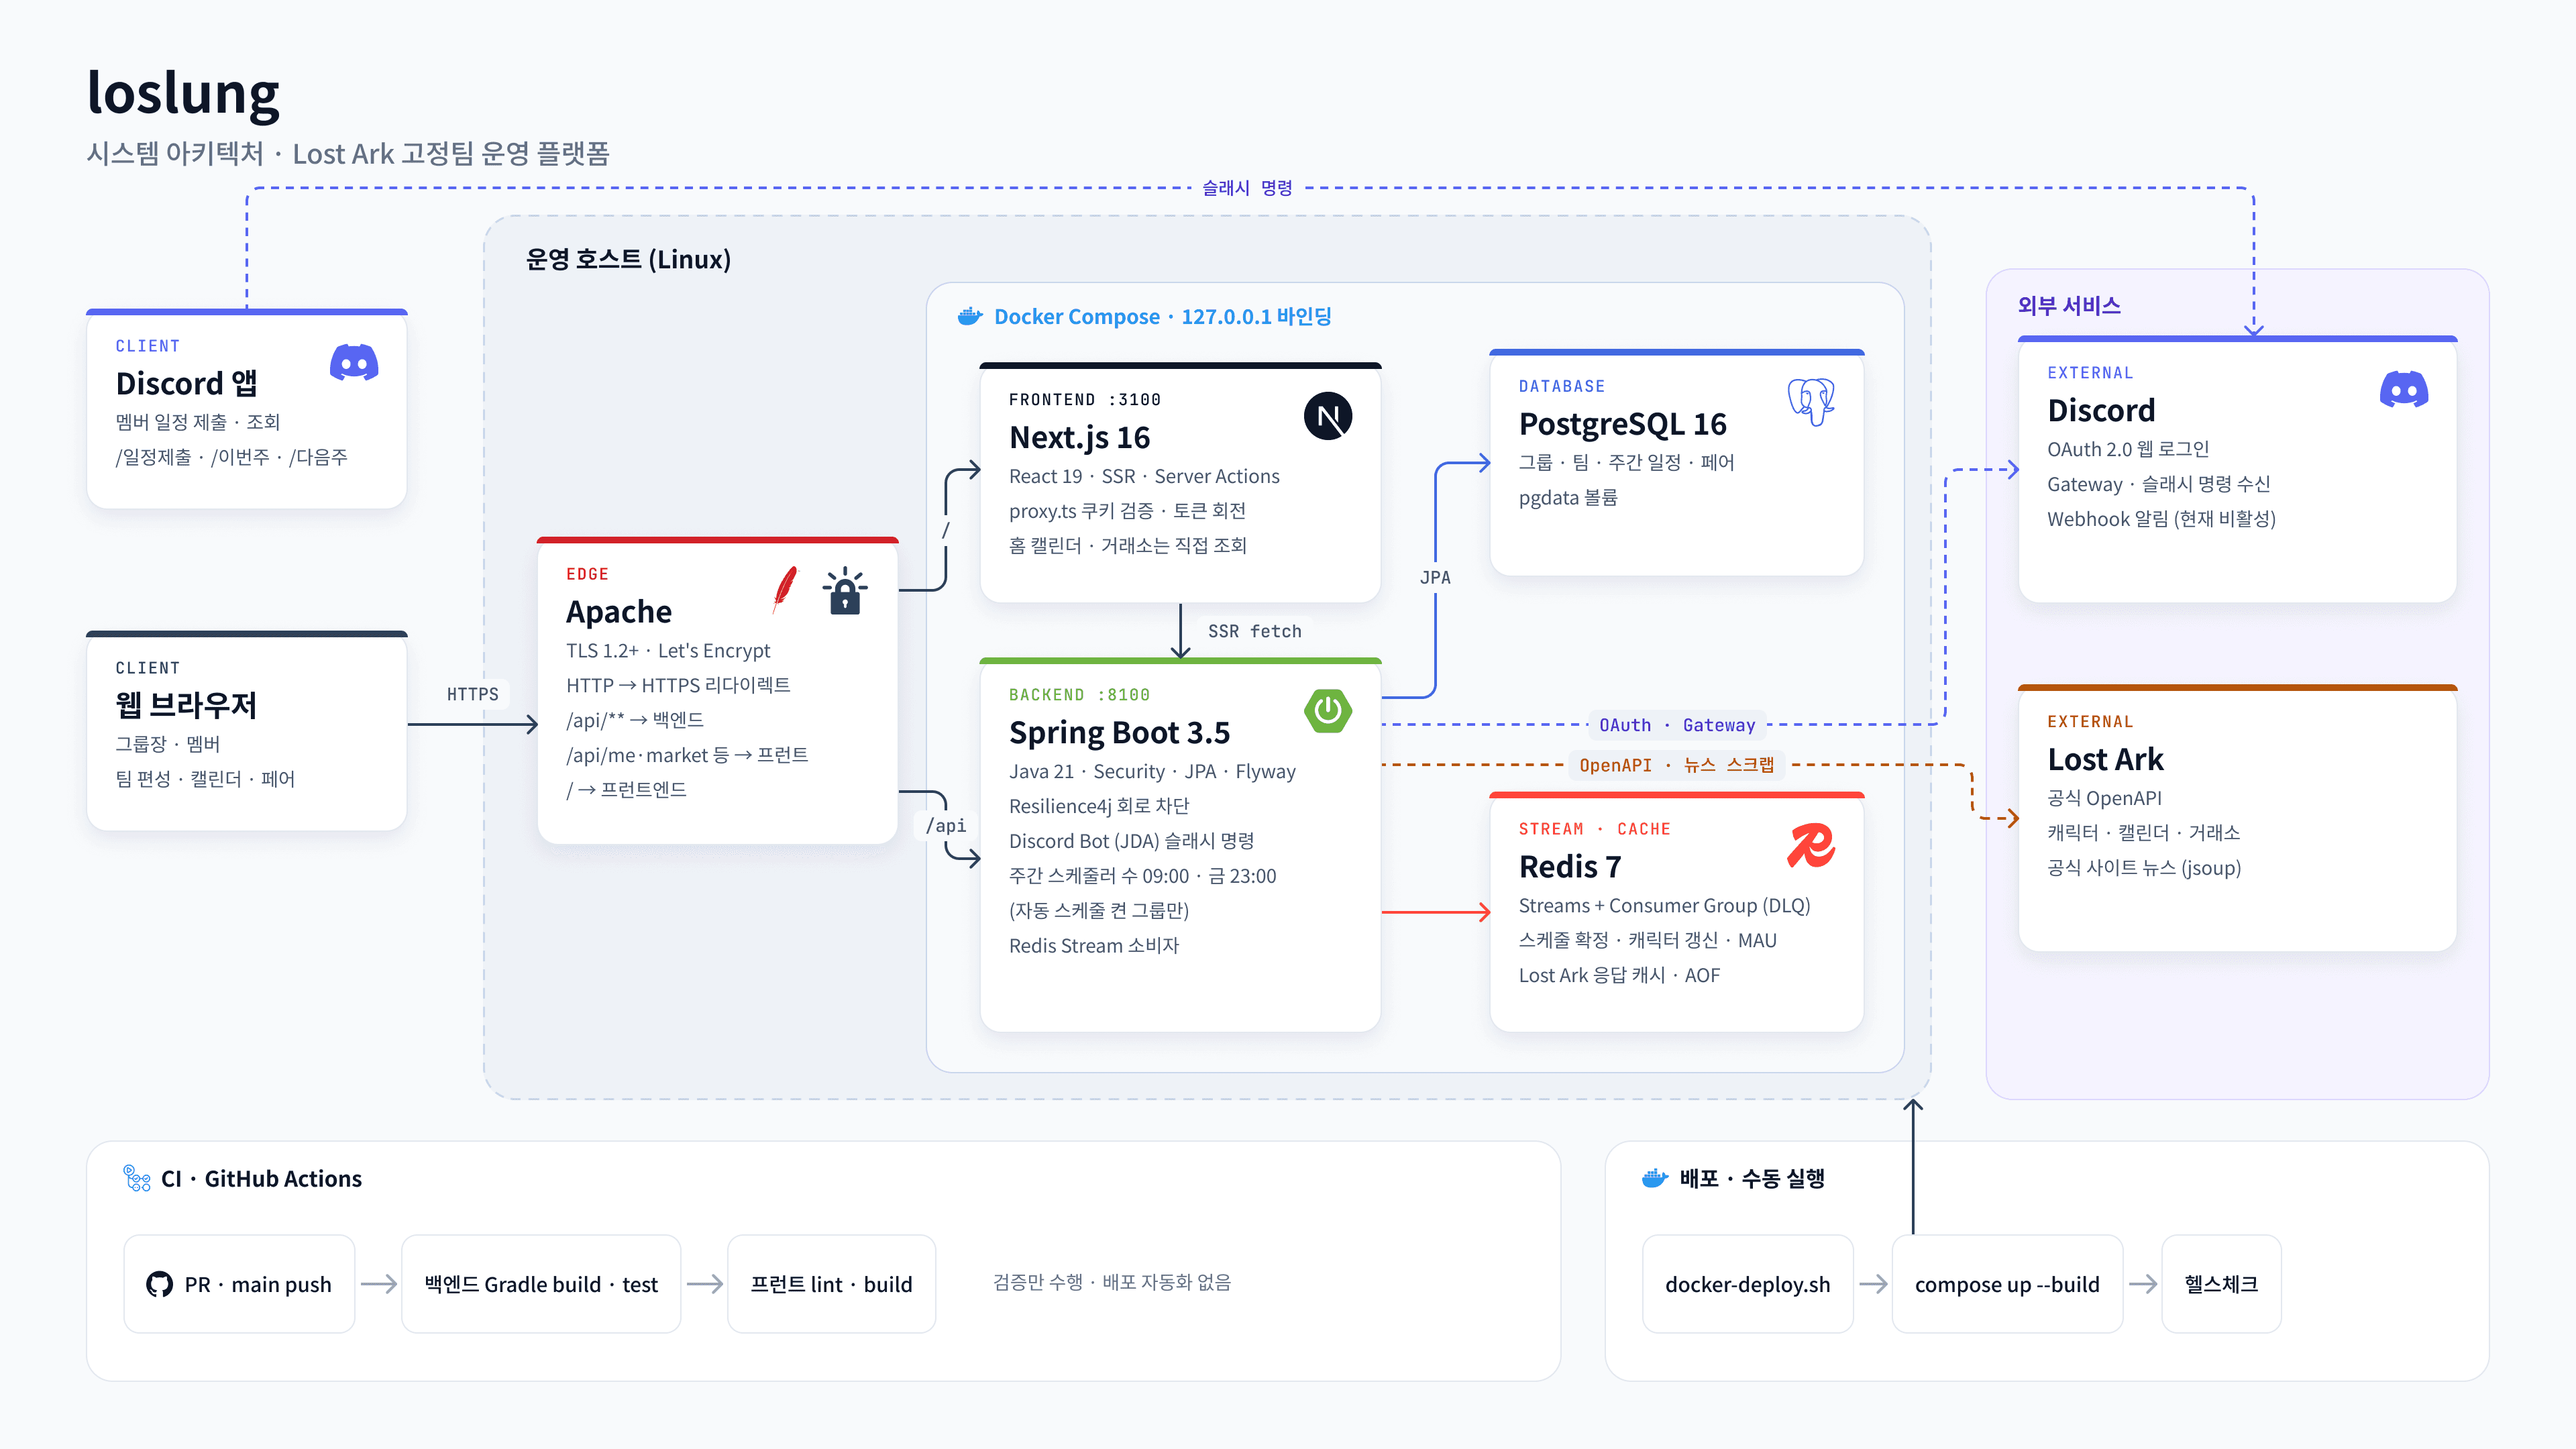Viewport: 2576px width, 1449px height.
Task: Click the Let's Encrypt padlock icon
Action: point(845,590)
